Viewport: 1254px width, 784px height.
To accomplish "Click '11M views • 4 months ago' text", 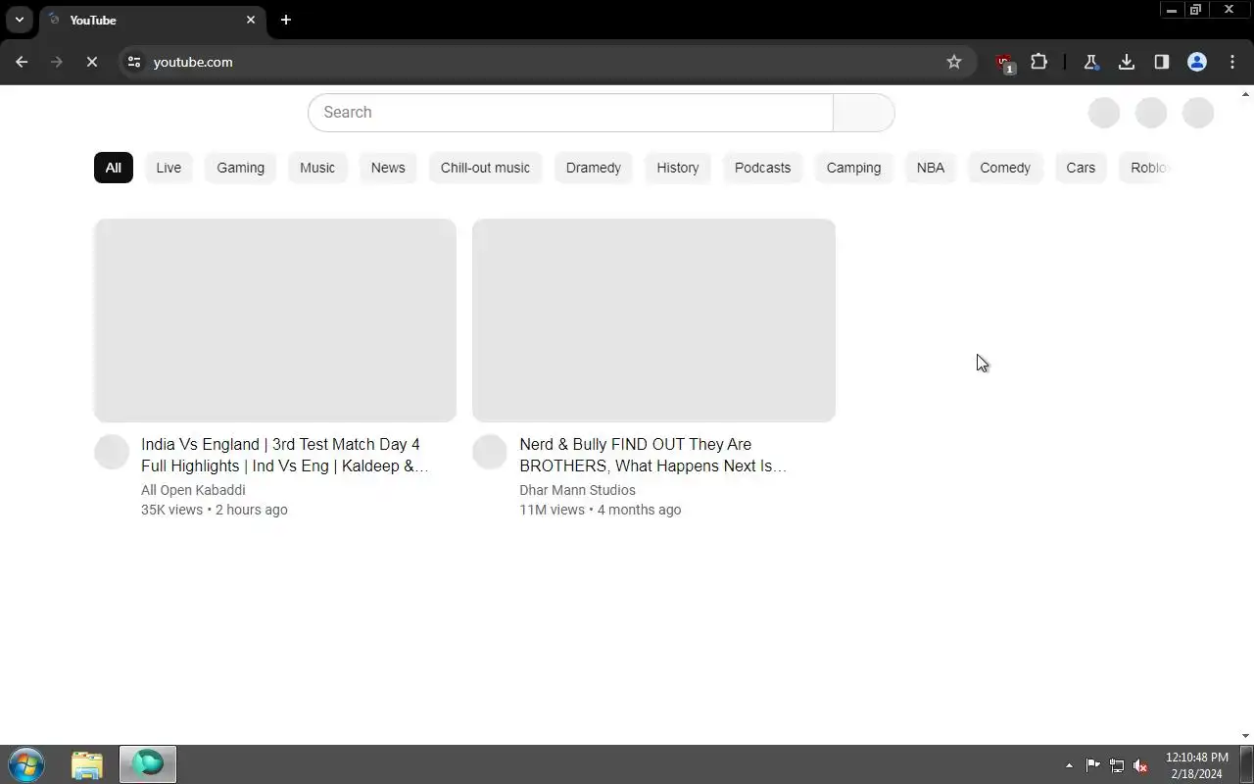I will pos(600,510).
